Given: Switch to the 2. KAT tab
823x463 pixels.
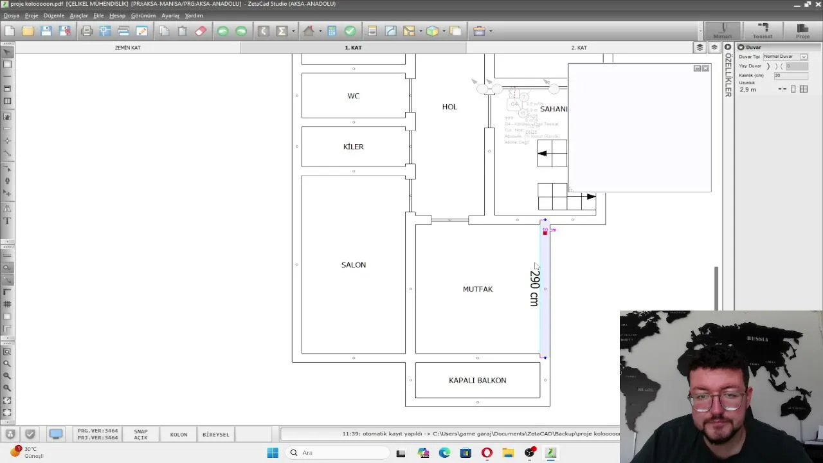Looking at the screenshot, I should (579, 48).
